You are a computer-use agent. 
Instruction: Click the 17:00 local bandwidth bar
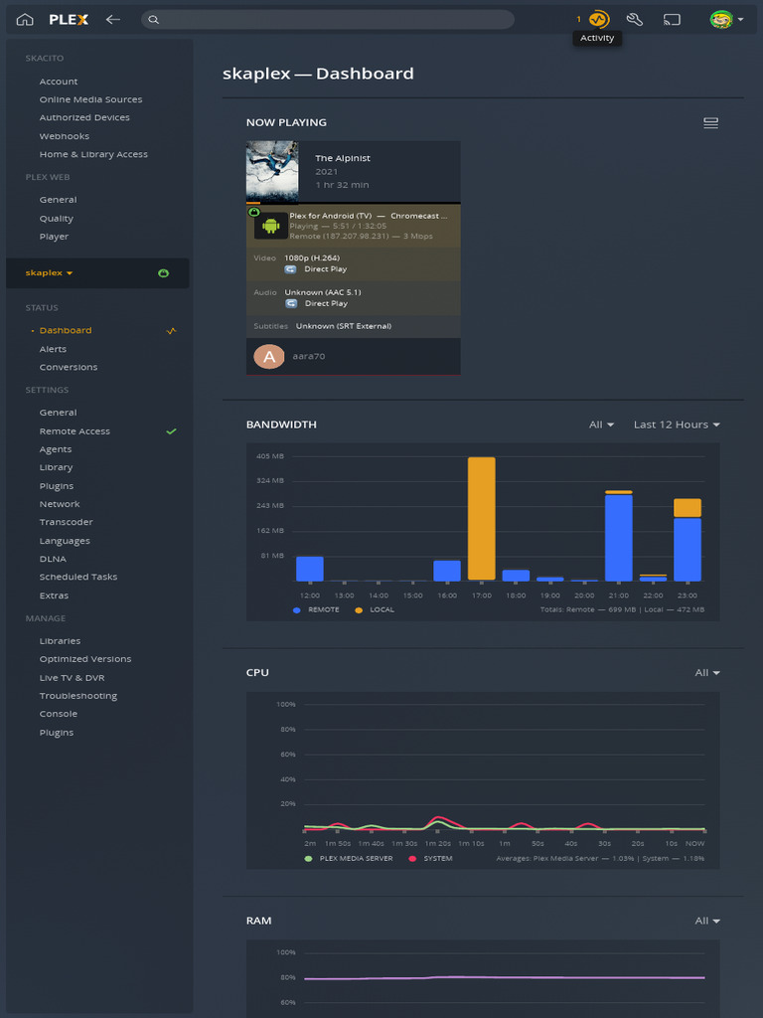point(482,518)
